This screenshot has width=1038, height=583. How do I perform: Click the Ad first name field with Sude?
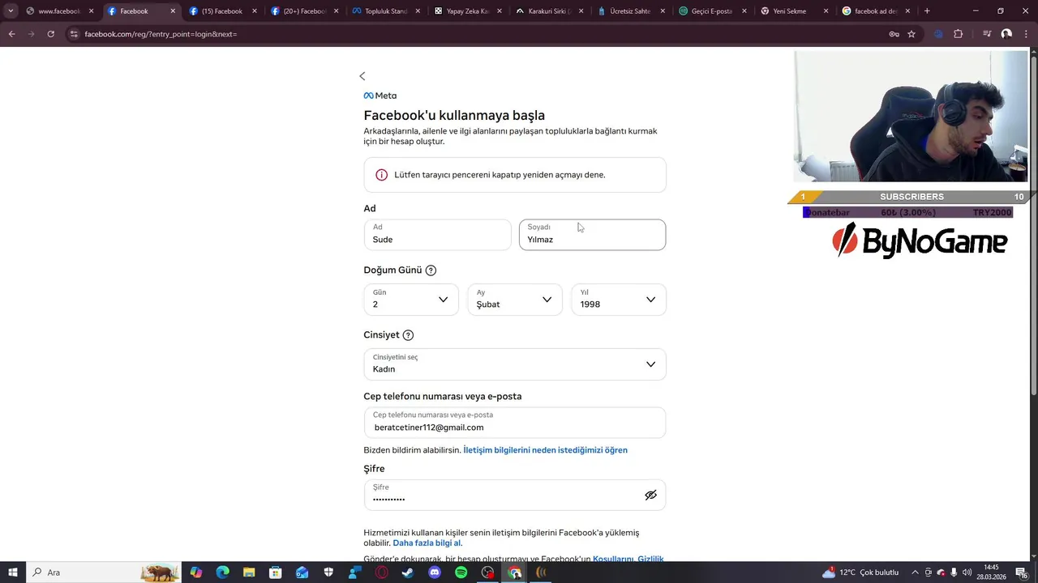point(438,235)
